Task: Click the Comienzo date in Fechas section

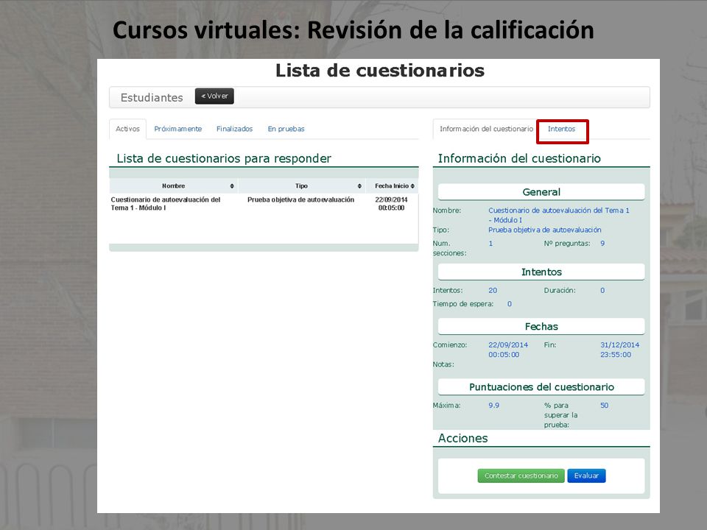Action: point(508,350)
